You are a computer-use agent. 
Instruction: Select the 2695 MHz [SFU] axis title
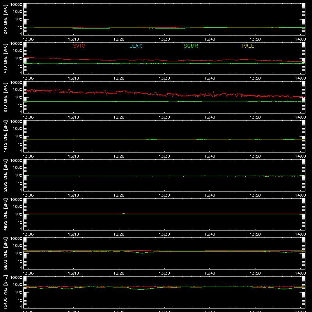pyautogui.click(x=5, y=175)
